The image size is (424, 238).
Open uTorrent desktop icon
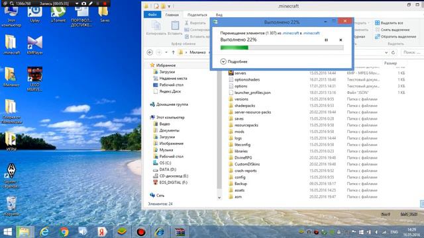tap(58, 14)
